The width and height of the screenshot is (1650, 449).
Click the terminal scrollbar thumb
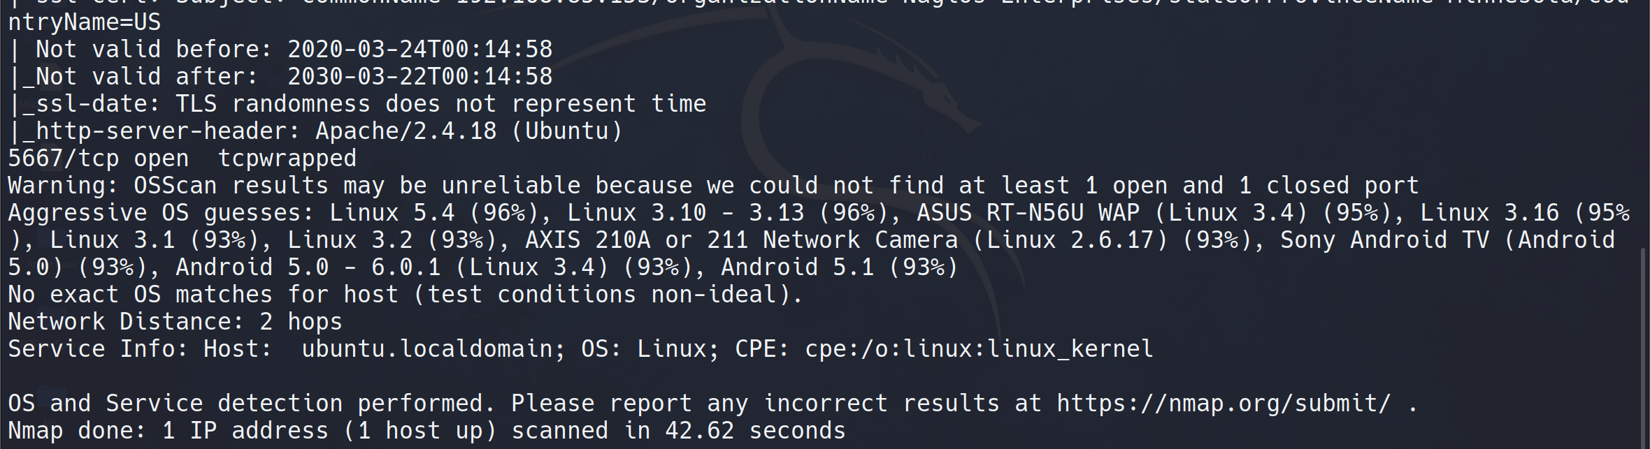pos(1644,349)
